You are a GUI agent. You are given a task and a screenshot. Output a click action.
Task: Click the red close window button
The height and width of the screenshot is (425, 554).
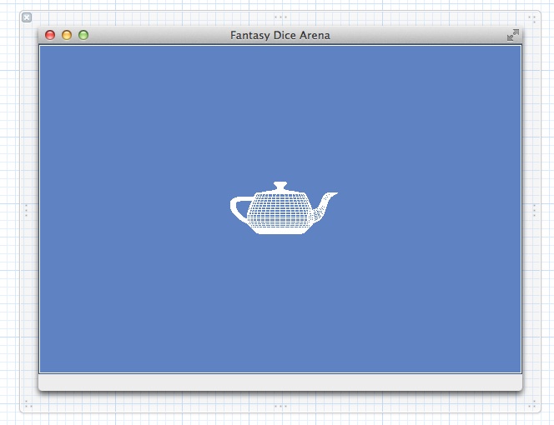(x=50, y=35)
